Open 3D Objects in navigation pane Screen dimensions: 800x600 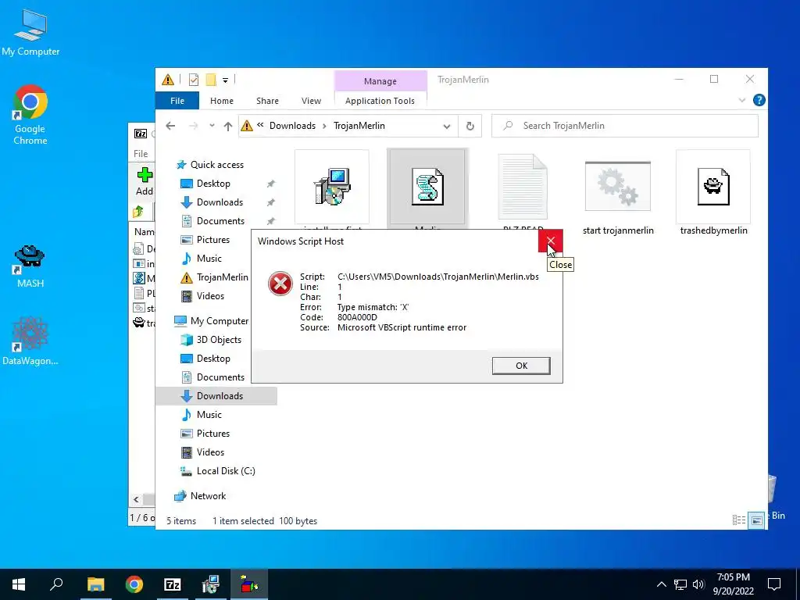coord(219,340)
